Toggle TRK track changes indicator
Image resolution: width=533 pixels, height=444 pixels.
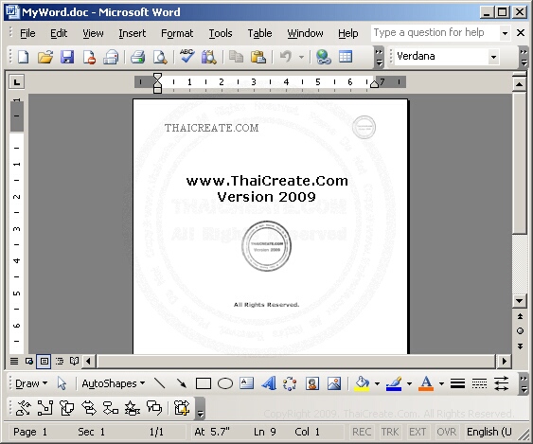tap(390, 432)
